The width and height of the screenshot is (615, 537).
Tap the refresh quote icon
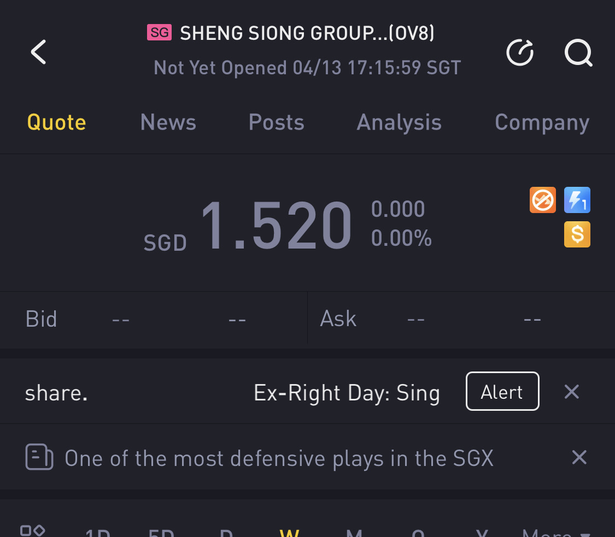click(520, 52)
